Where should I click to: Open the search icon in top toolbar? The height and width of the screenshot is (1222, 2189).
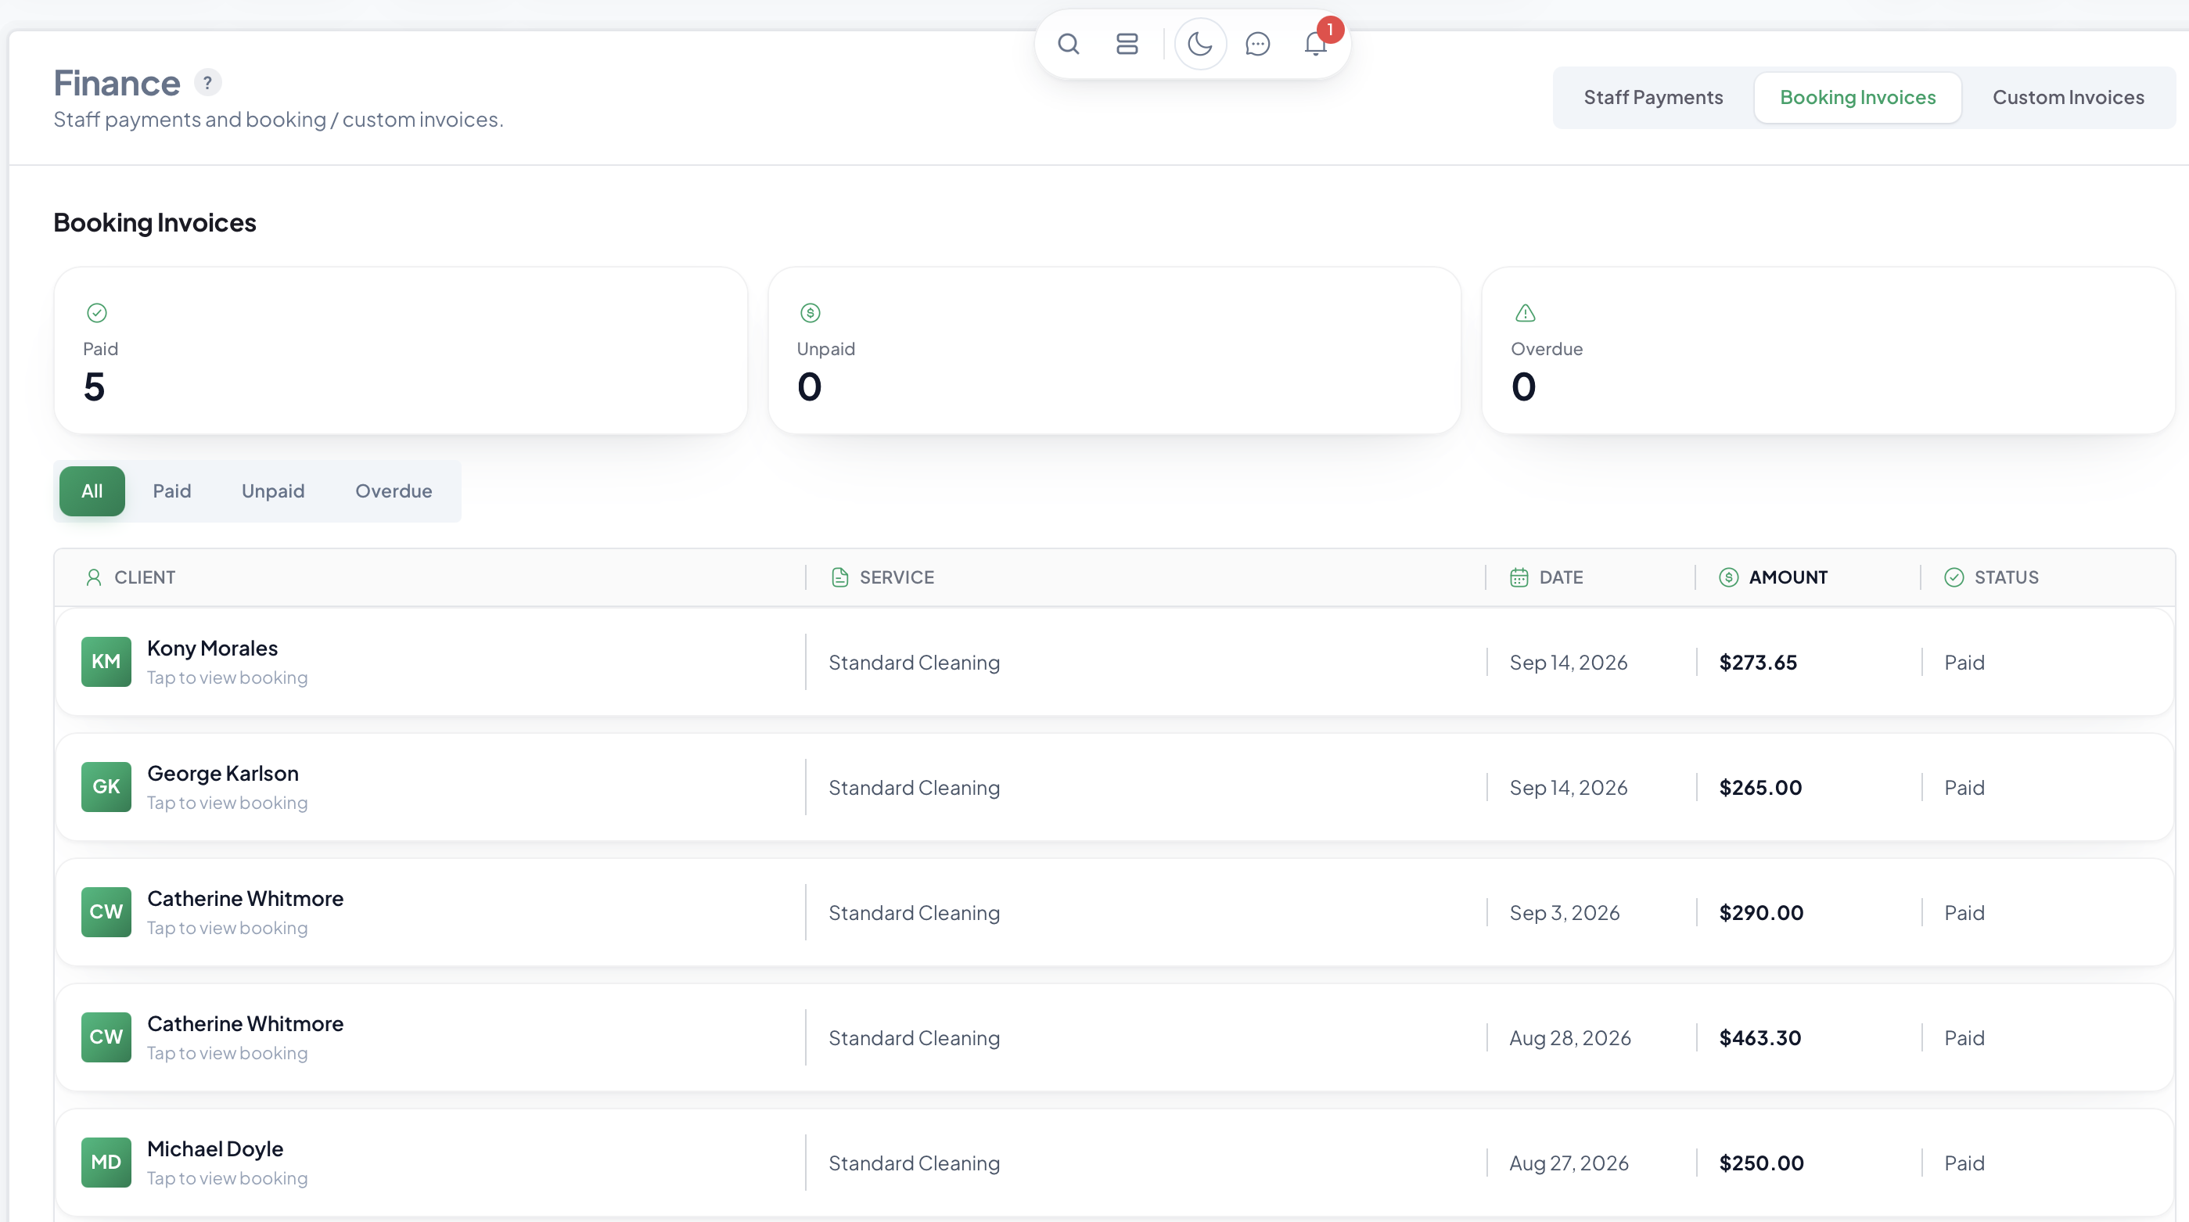click(x=1068, y=43)
